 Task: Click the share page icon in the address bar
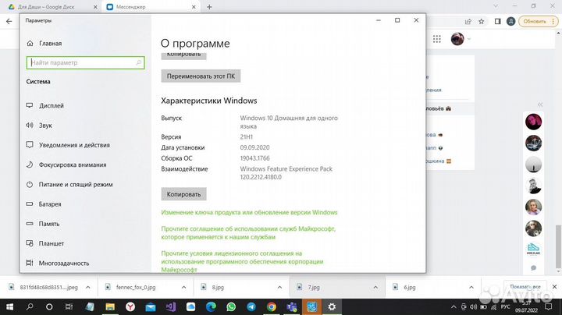(x=468, y=22)
